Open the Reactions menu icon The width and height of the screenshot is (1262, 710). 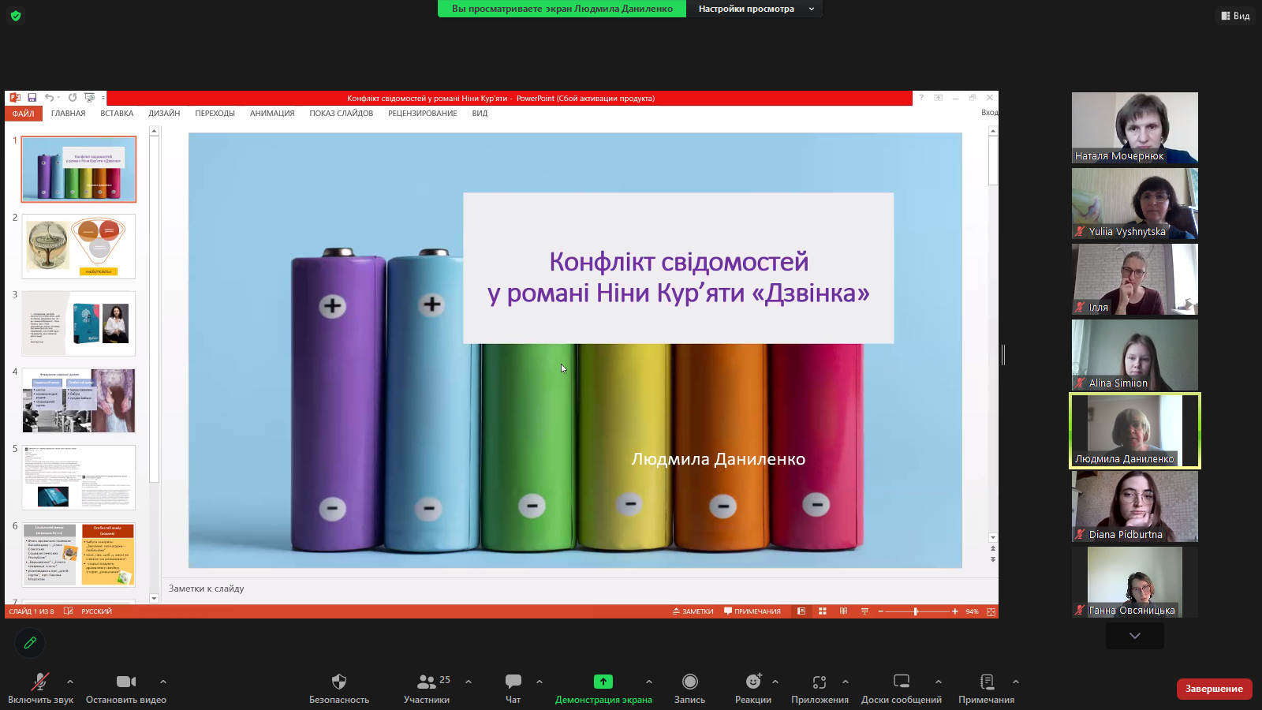coord(753,682)
